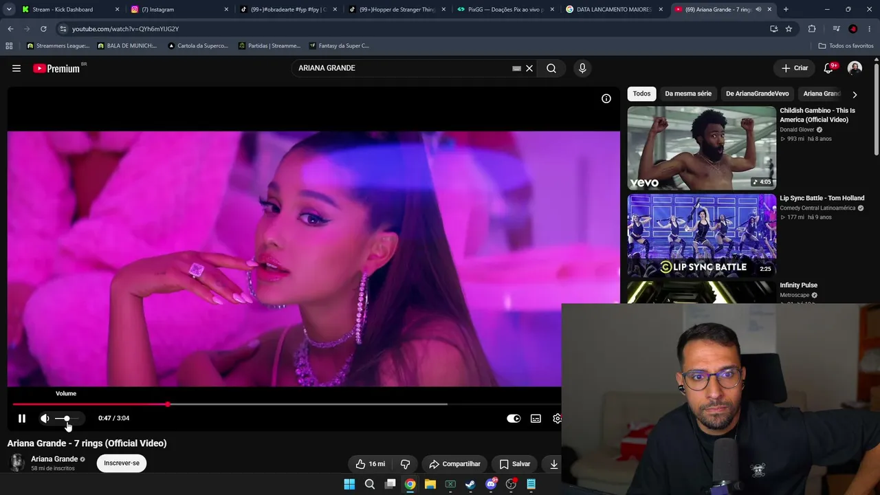Select the 'Da mesma série' chip

point(688,93)
